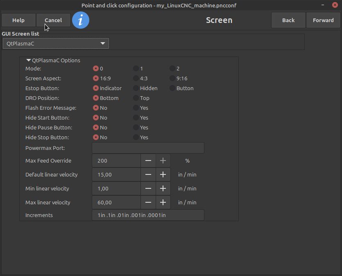Cancel the configuration wizard

[53, 20]
